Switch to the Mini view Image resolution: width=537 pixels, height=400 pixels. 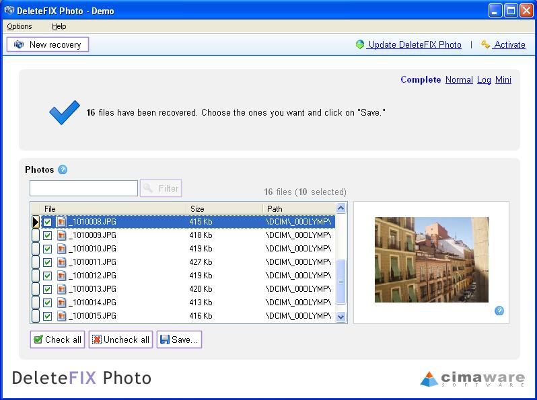pyautogui.click(x=503, y=80)
